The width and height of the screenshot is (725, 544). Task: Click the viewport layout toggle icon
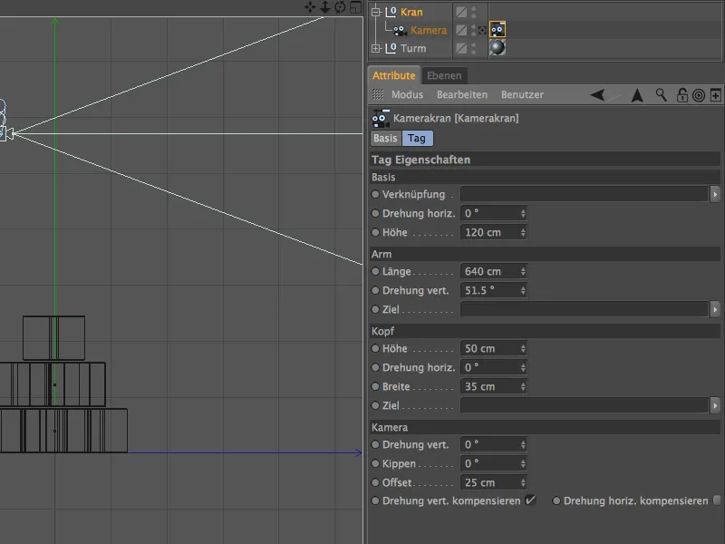[355, 7]
